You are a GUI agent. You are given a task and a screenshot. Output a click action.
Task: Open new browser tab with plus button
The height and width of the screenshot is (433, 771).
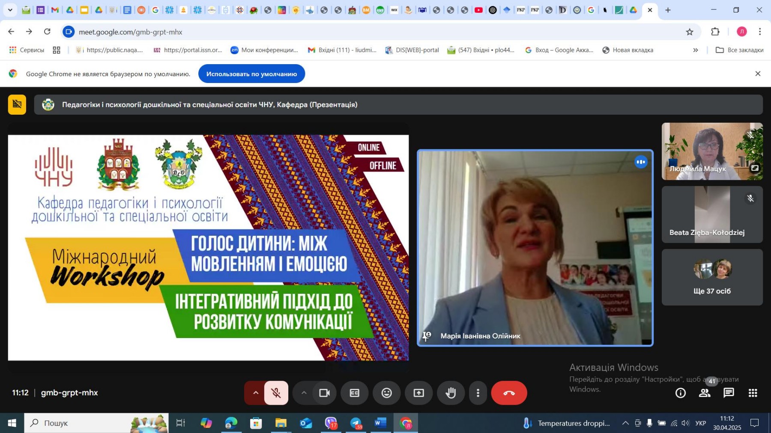point(668,10)
